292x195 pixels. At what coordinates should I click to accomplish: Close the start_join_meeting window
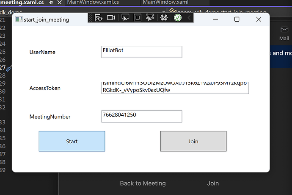pos(259,19)
